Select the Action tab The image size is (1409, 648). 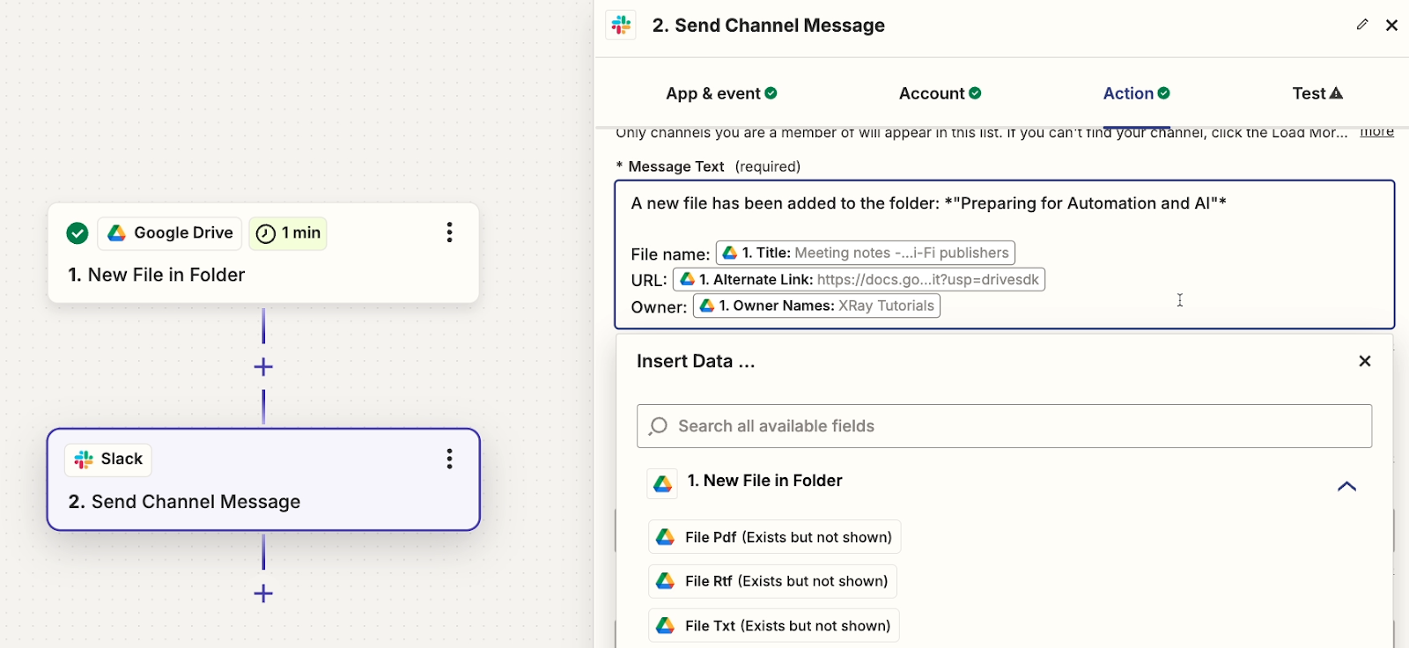[x=1136, y=93]
